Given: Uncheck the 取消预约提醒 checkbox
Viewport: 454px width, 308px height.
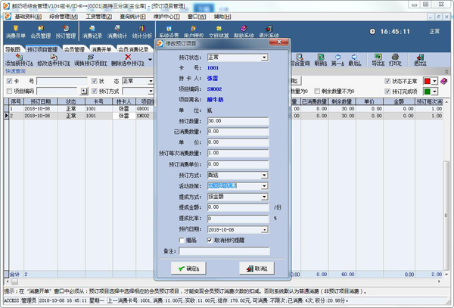Looking at the screenshot, I should (x=211, y=240).
